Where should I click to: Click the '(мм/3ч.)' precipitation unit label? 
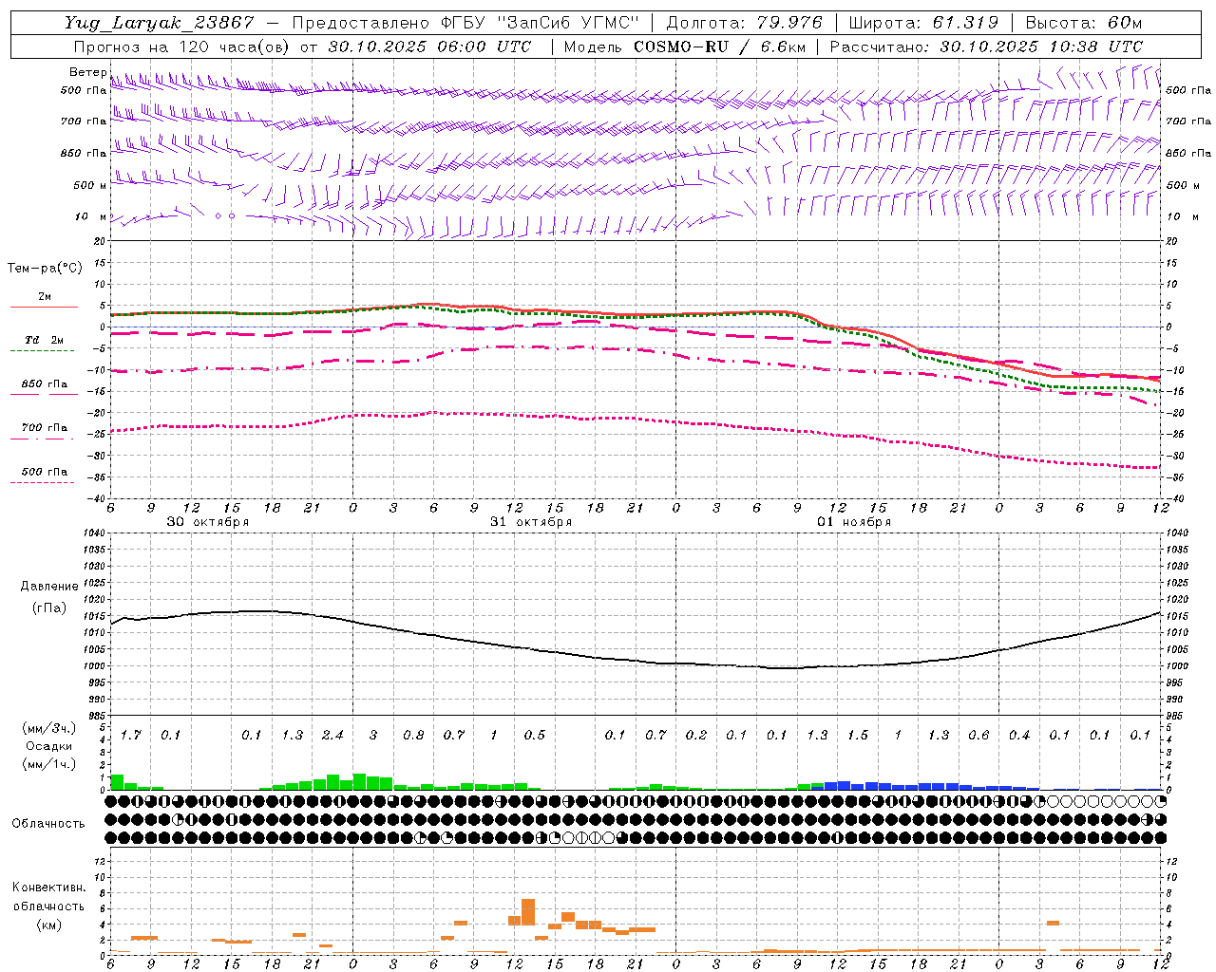coord(49,729)
